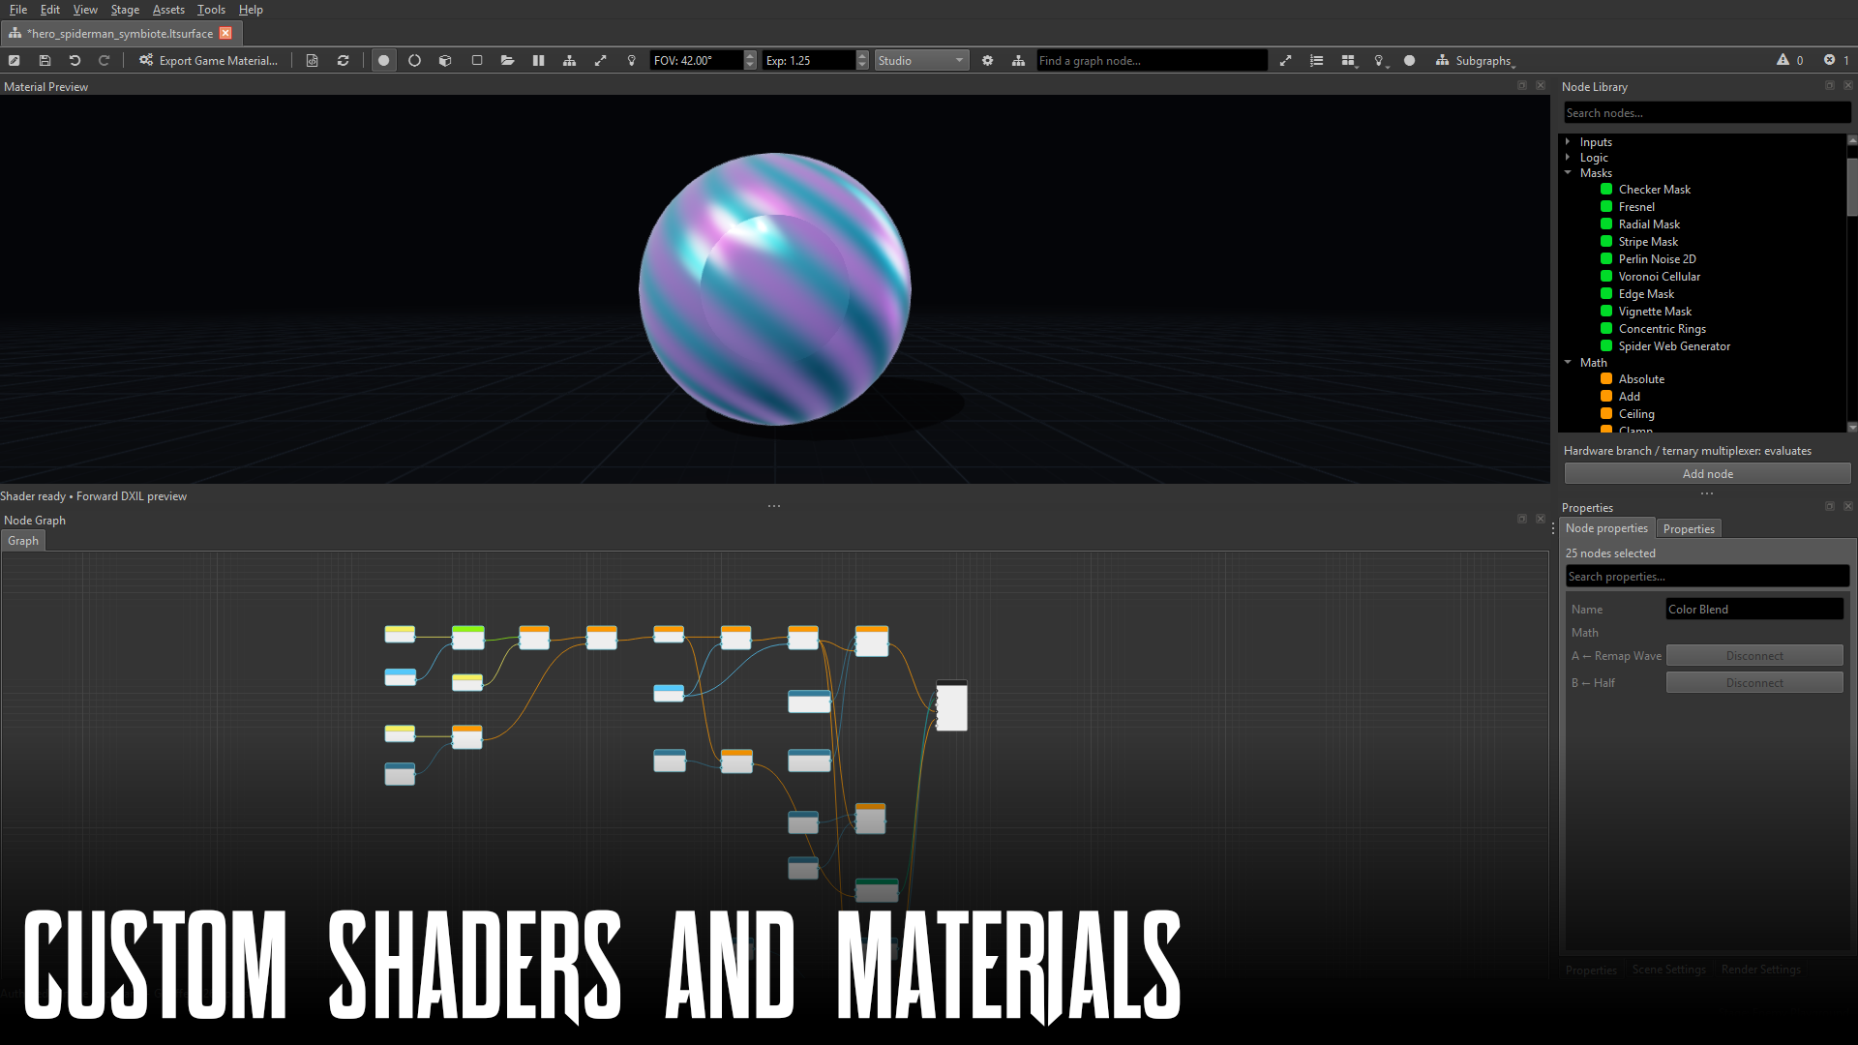
Task: Increase the FOV value with stepper
Action: 750,55
